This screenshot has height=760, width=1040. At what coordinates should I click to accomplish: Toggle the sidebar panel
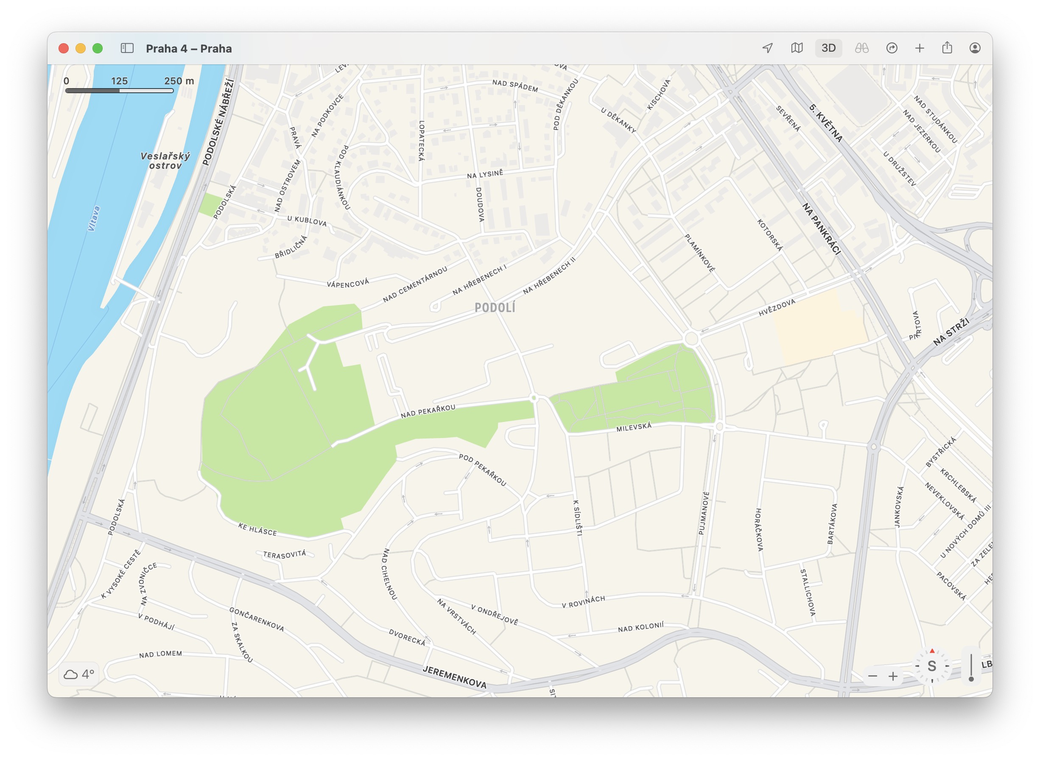(x=127, y=48)
